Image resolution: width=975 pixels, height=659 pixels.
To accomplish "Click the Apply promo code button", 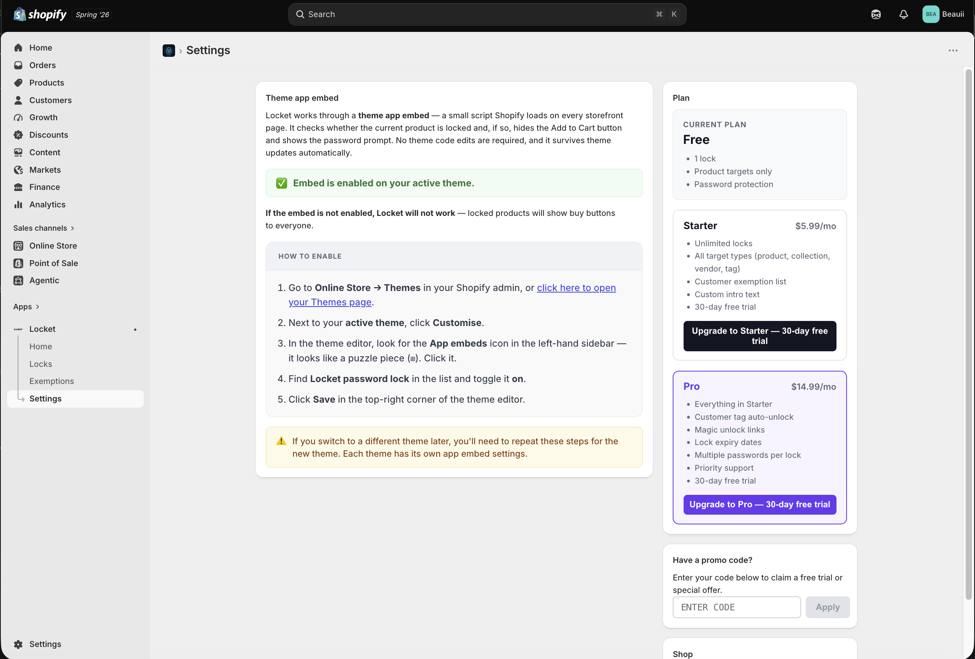I will pos(827,607).
